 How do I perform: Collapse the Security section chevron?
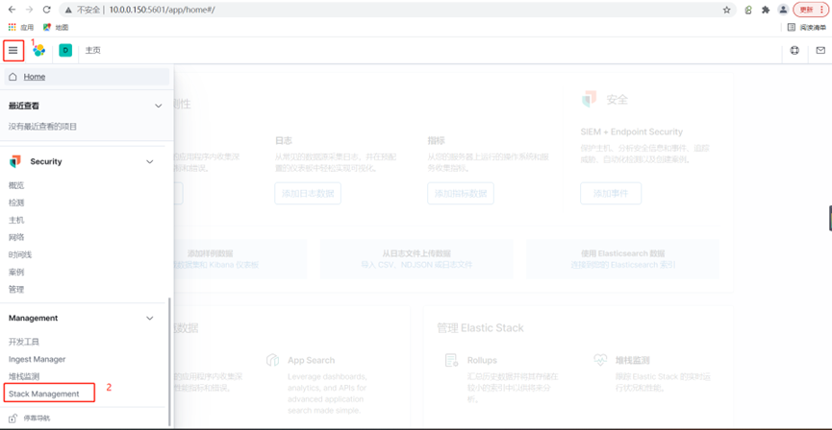pyautogui.click(x=150, y=161)
